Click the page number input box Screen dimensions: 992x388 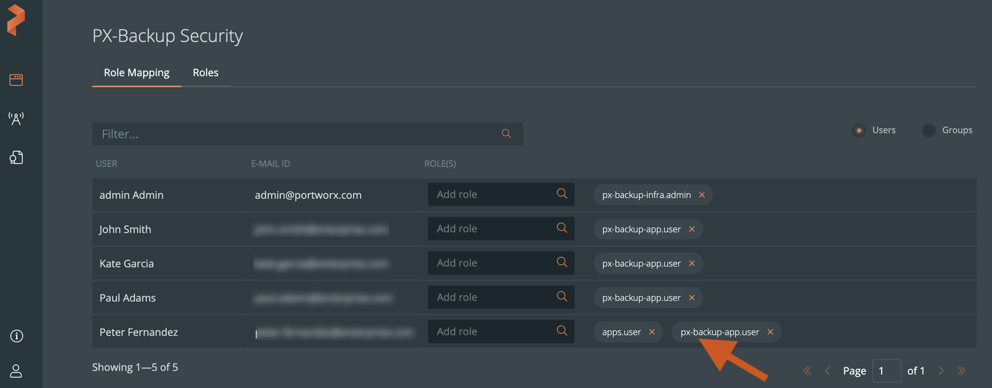[886, 371]
